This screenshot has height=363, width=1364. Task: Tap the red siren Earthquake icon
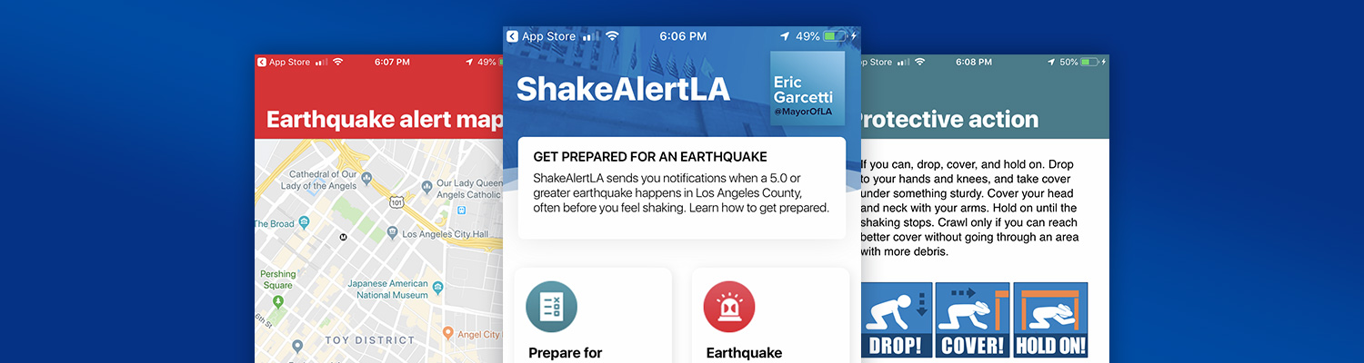click(728, 307)
